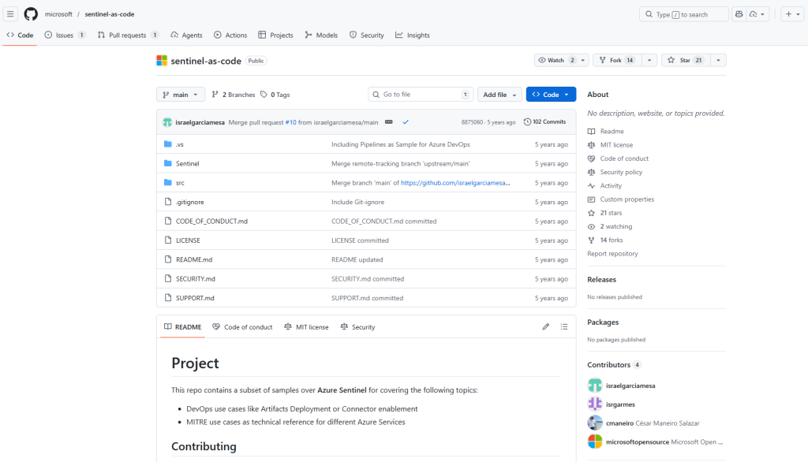The height and width of the screenshot is (462, 808).
Task: Expand the Add file dropdown
Action: (x=502, y=95)
